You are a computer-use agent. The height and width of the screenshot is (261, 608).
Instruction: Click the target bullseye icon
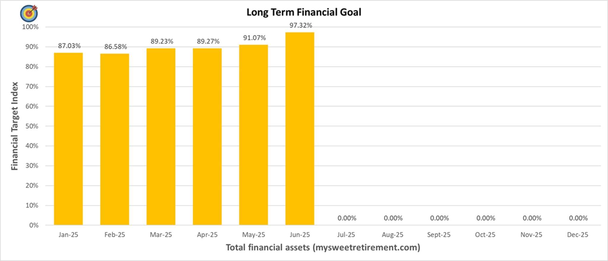[29, 13]
